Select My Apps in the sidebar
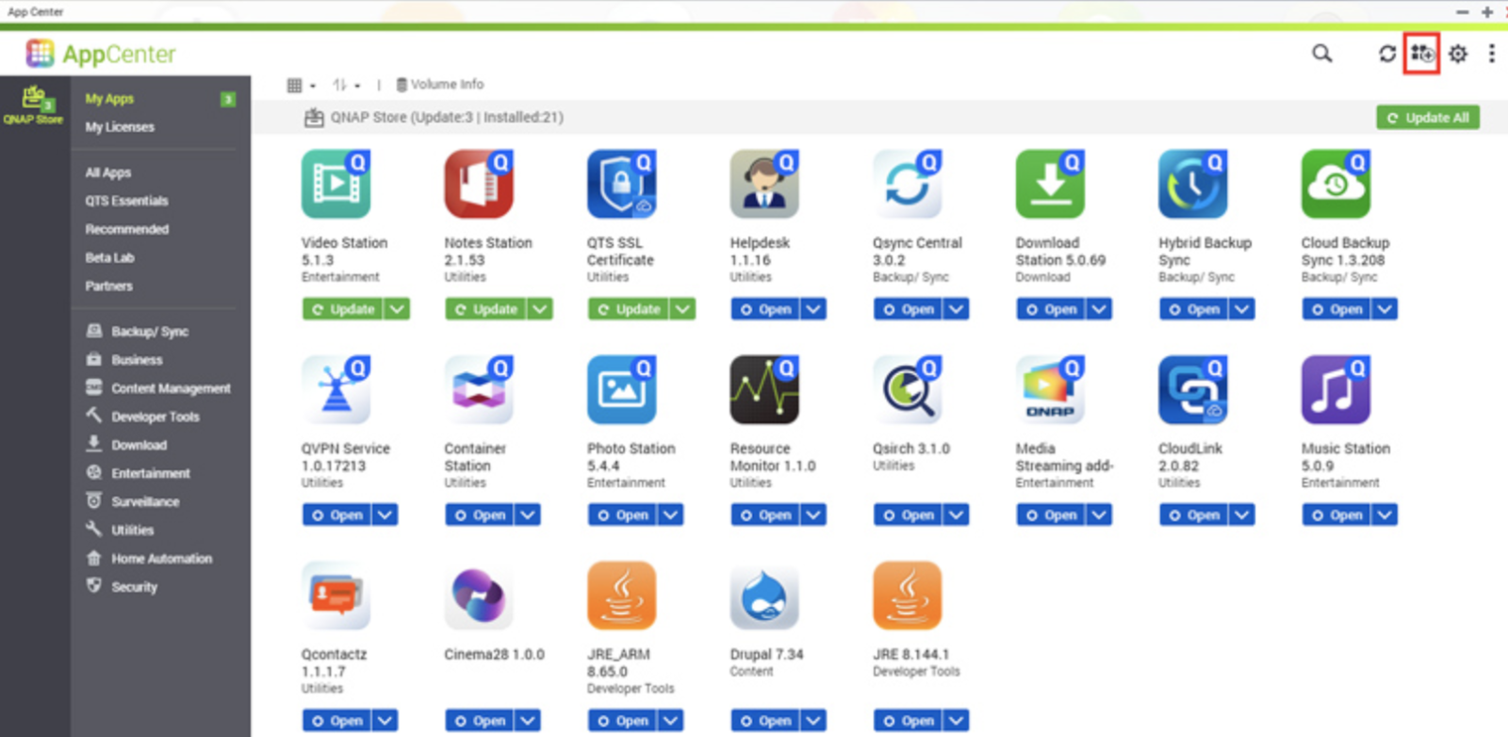This screenshot has height=737, width=1508. click(x=109, y=99)
